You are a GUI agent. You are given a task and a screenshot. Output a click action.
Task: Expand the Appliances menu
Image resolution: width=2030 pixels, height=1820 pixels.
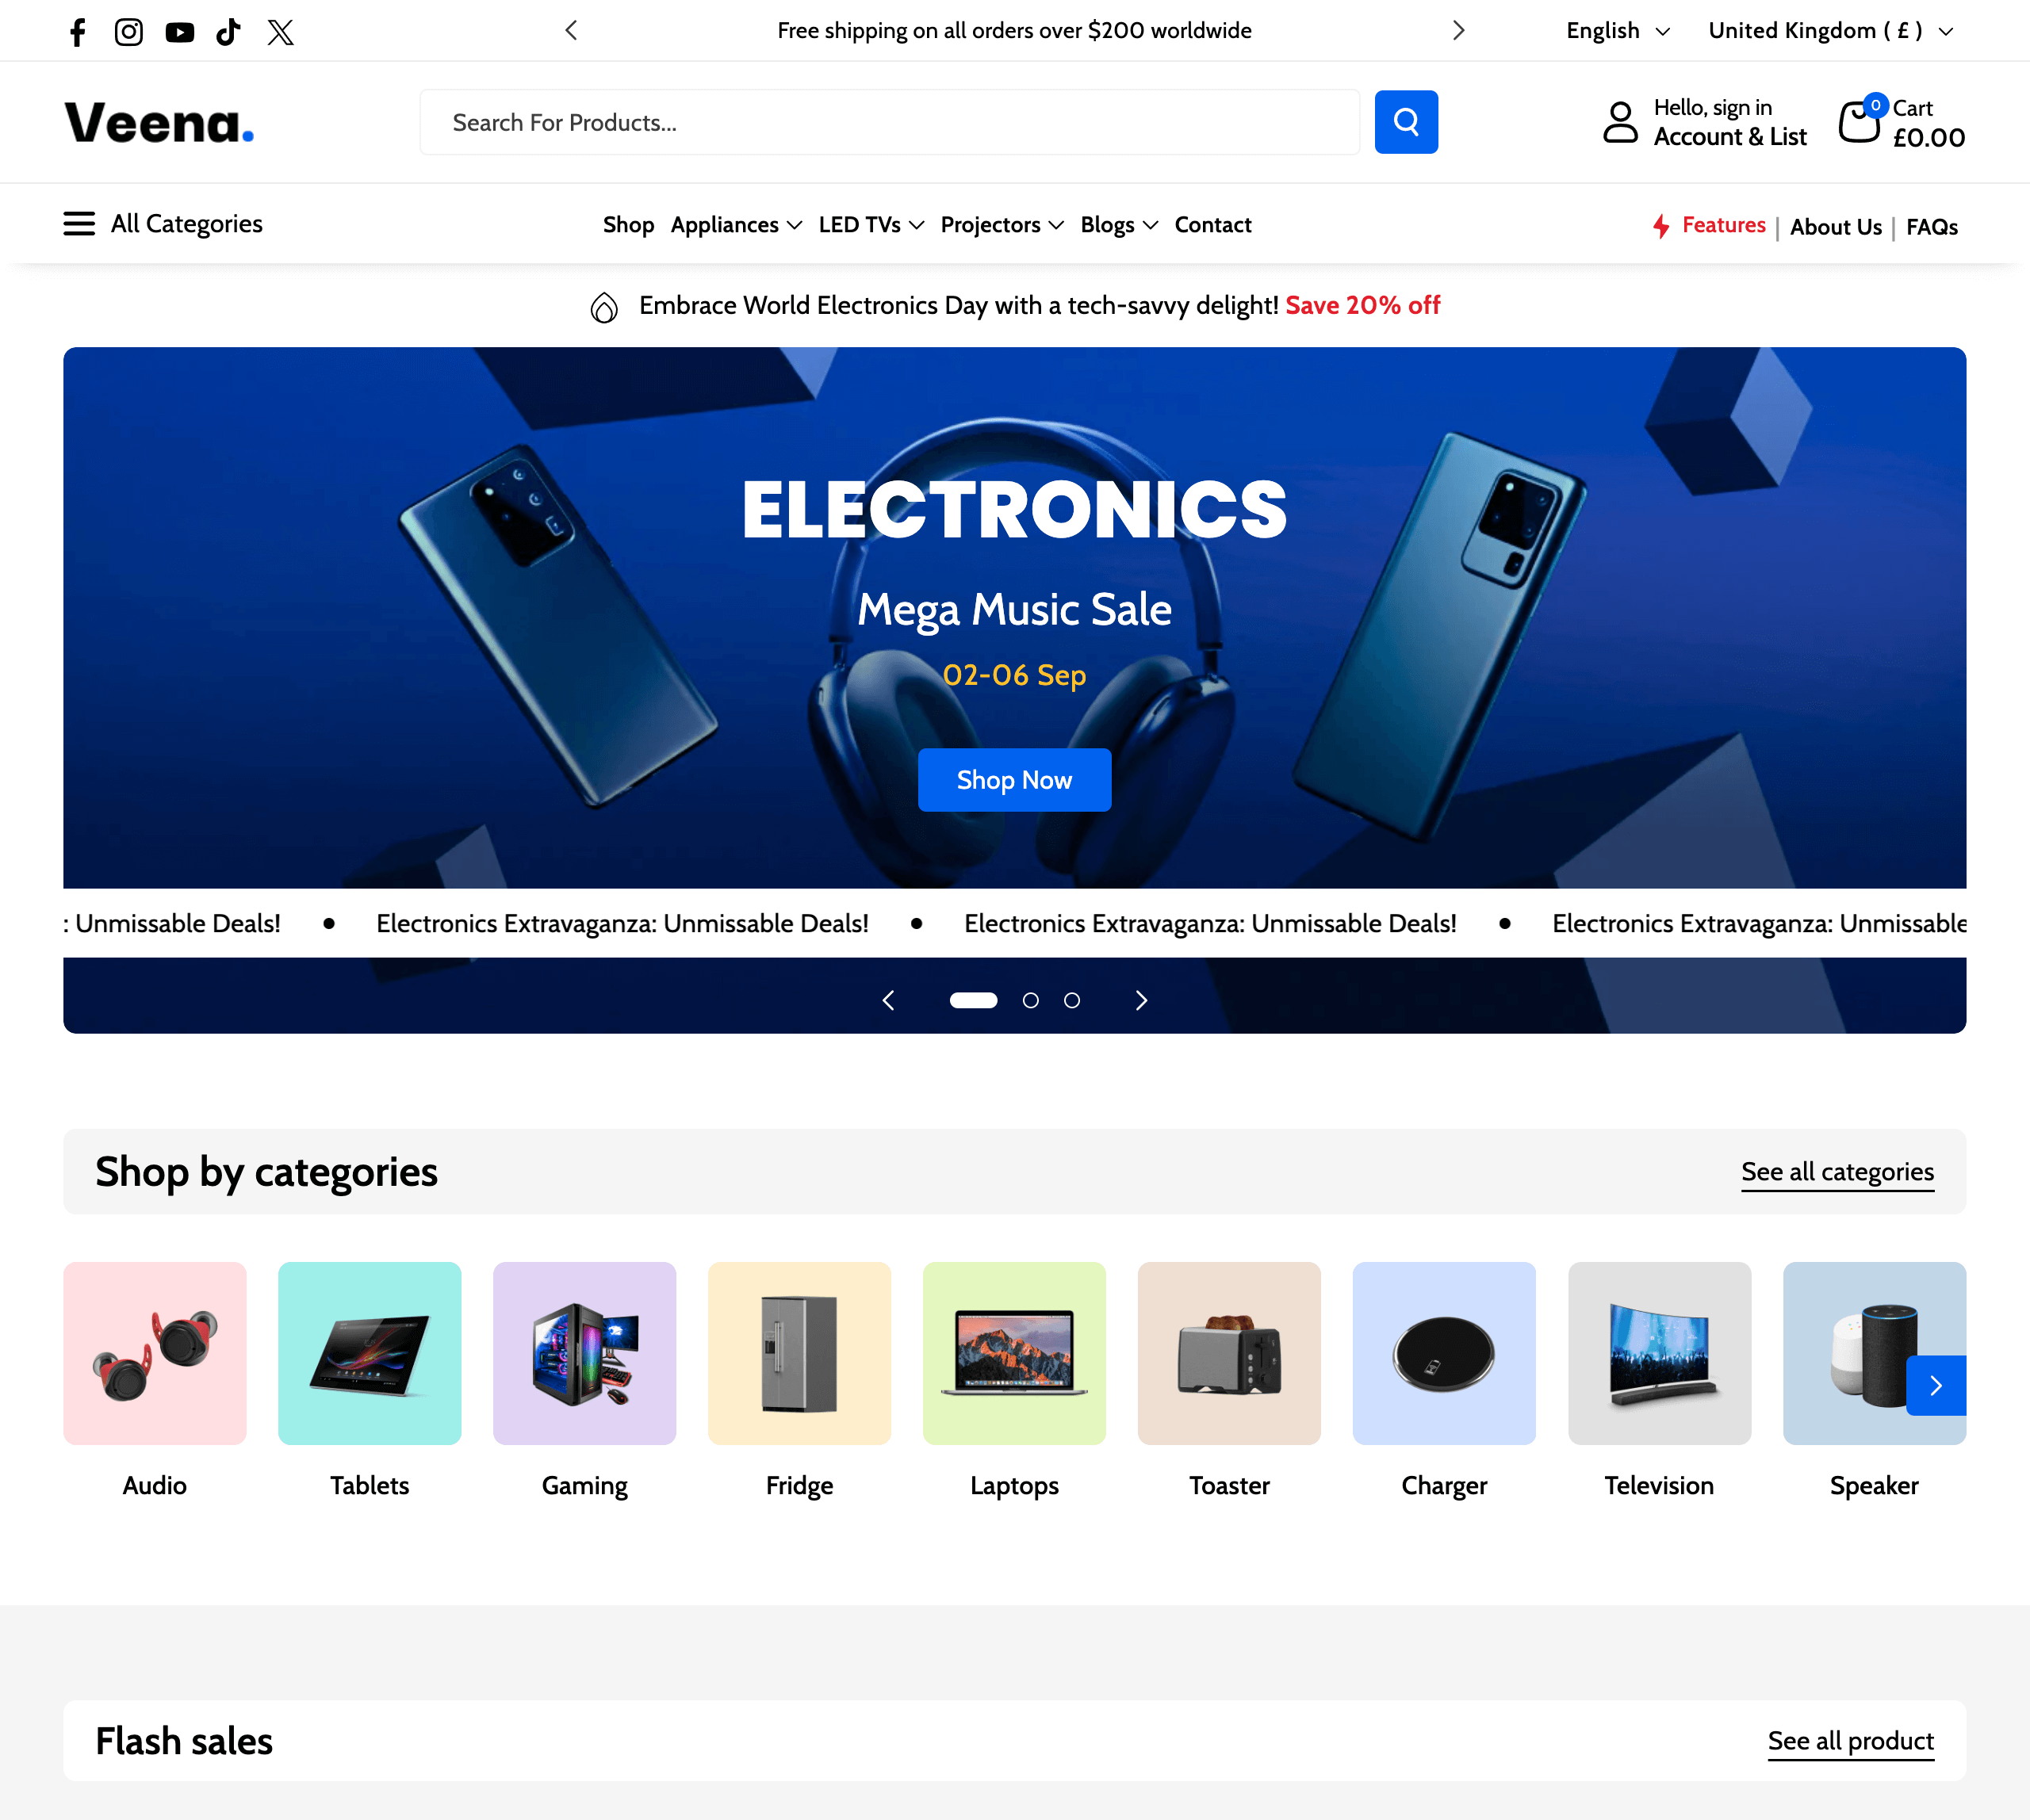pyautogui.click(x=737, y=225)
